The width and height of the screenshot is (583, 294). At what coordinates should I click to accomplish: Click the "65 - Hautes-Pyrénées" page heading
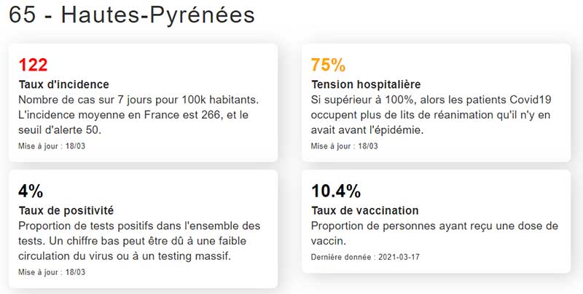point(132,16)
